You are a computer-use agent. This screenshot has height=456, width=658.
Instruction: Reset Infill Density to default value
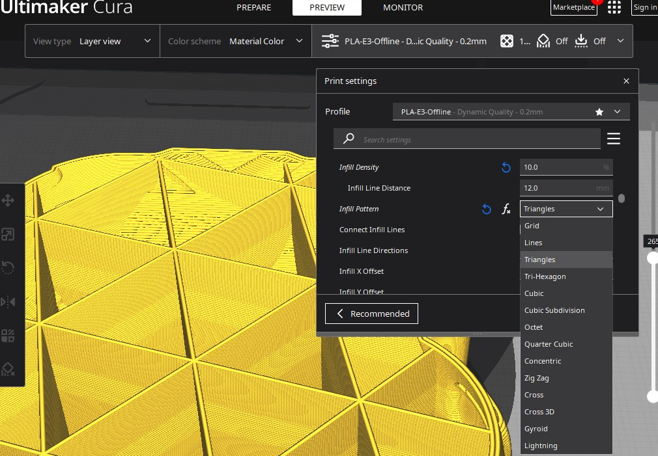(x=506, y=168)
